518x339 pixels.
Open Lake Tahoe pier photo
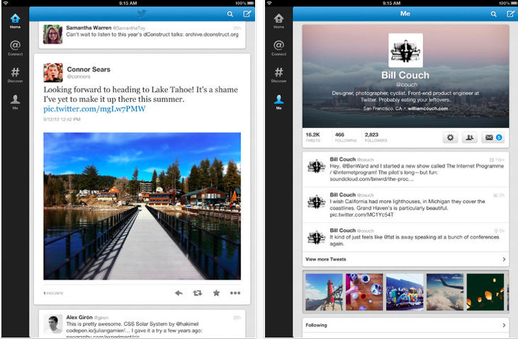(x=142, y=206)
